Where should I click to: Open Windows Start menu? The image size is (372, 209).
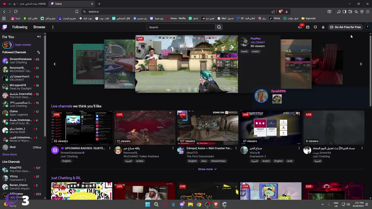point(148,204)
